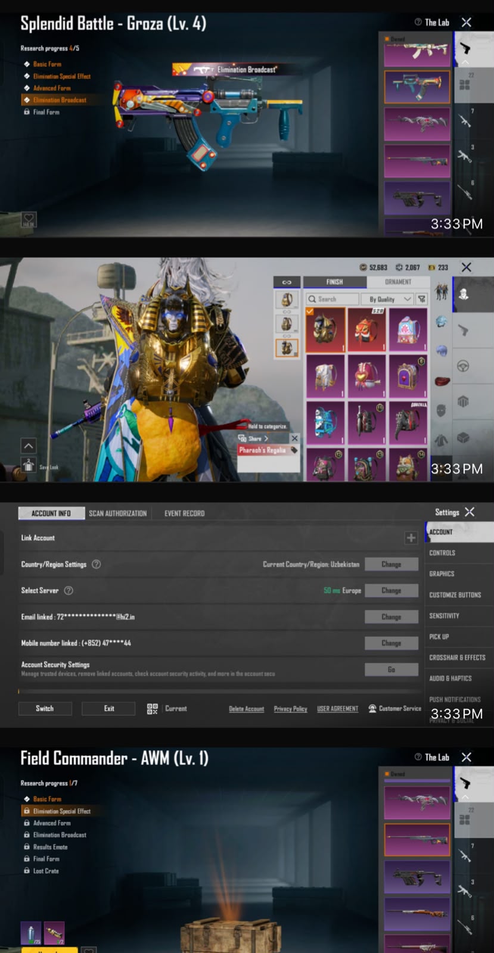Open help icon next to Country/Region Settings
This screenshot has width=494, height=953.
[96, 564]
